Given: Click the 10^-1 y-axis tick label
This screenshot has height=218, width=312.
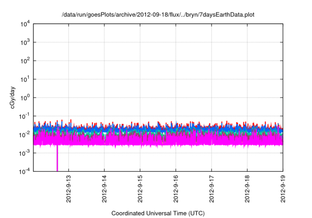Looking at the screenshot, I should (23, 116).
